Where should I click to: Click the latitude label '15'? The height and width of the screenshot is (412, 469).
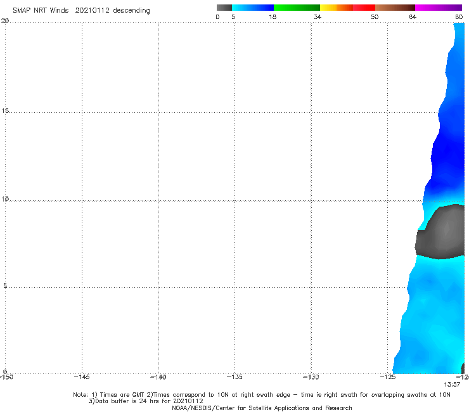[5, 111]
